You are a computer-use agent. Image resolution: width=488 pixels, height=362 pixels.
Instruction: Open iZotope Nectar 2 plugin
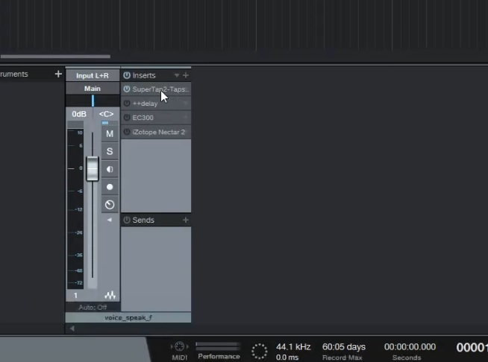(158, 132)
